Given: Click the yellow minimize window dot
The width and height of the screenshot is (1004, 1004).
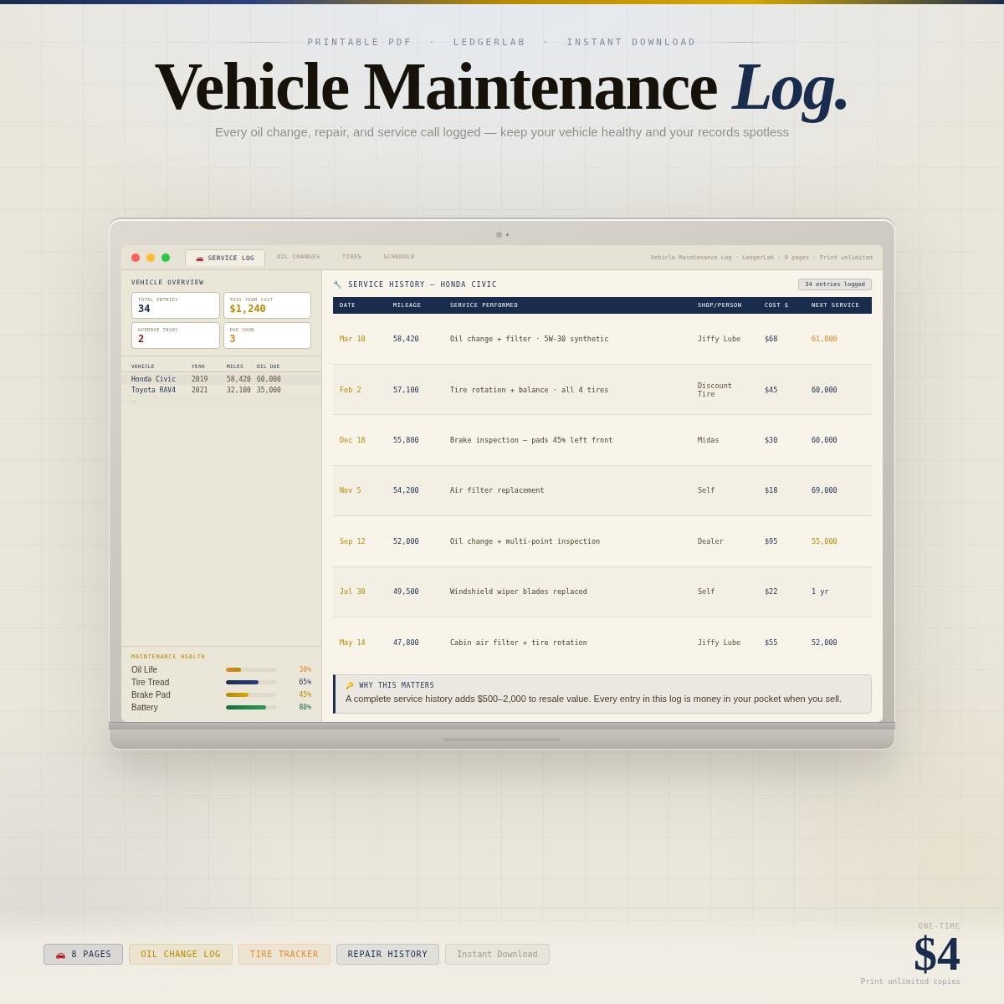Looking at the screenshot, I should pyautogui.click(x=151, y=258).
